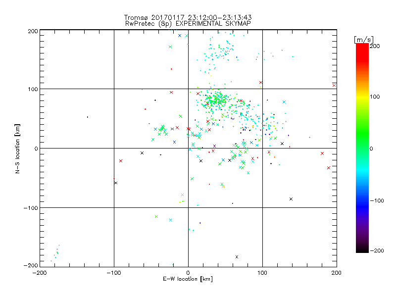Click the −100 label on the colorbar

[x=377, y=200]
